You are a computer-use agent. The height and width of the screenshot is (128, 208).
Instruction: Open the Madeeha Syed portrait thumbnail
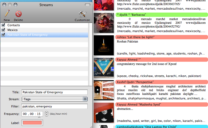104,113
